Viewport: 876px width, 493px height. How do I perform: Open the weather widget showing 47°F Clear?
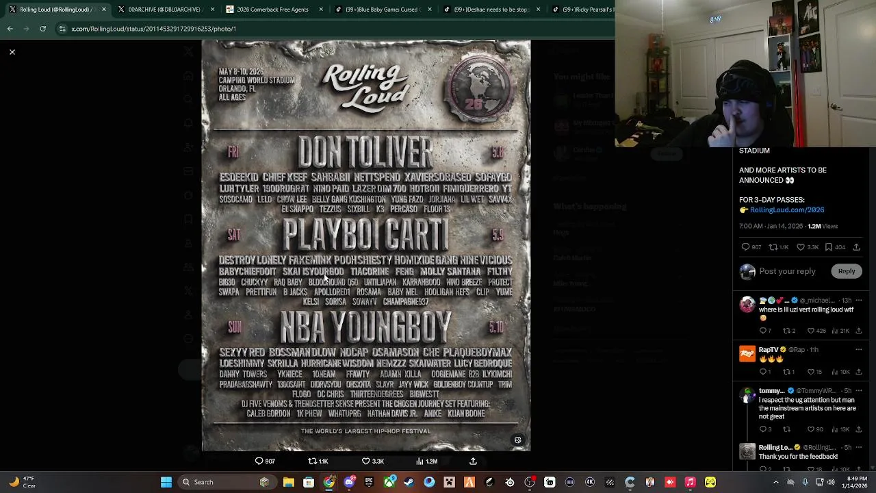(22, 482)
